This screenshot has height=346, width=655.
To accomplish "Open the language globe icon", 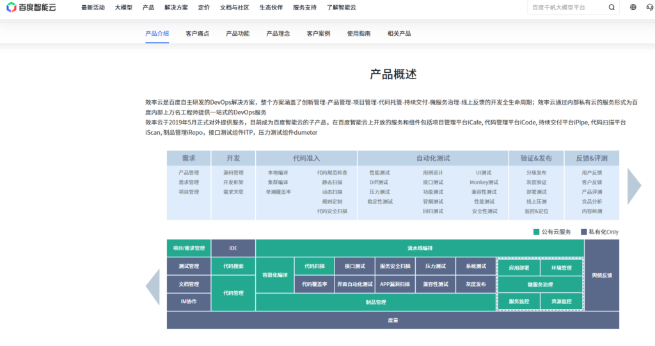I will [633, 7].
